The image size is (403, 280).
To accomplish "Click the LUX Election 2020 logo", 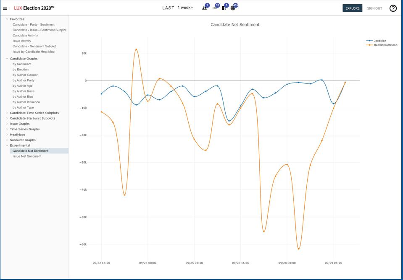I will 34,8.
